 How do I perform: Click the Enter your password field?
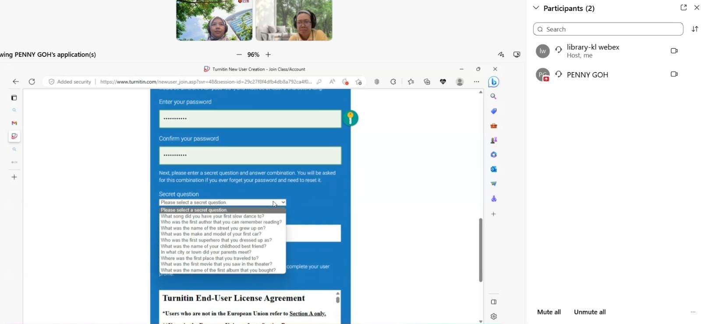pyautogui.click(x=250, y=119)
